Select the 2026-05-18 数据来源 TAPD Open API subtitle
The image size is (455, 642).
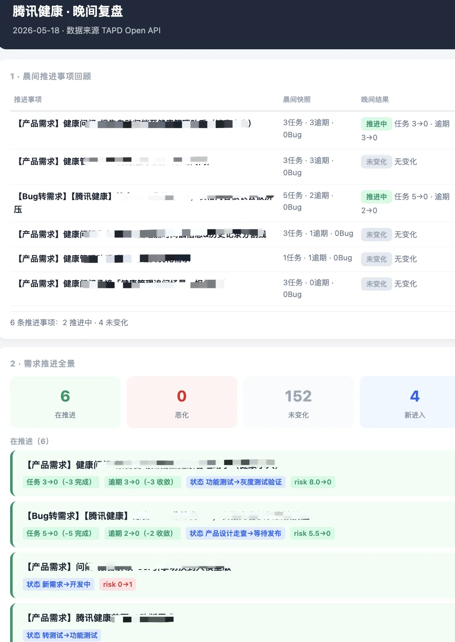[x=87, y=30]
